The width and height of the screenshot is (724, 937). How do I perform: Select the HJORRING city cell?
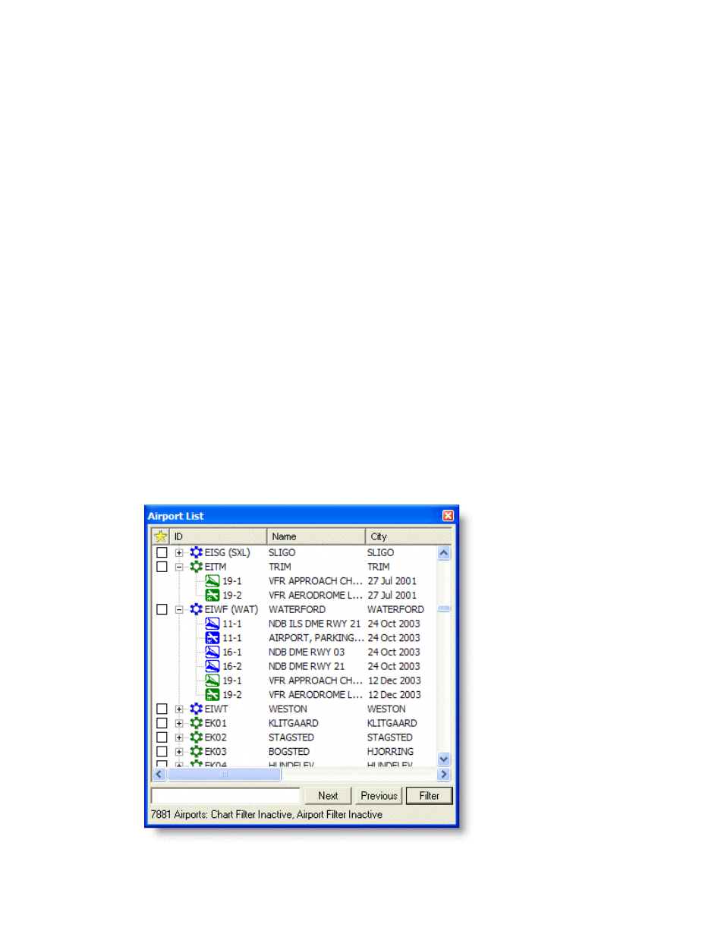coord(391,752)
